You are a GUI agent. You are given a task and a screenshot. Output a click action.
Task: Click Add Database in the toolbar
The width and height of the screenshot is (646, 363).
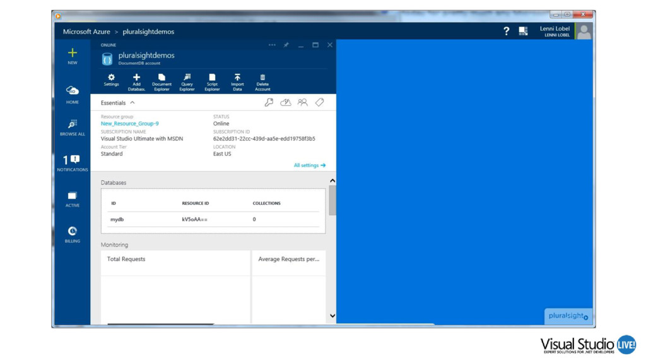tap(136, 83)
